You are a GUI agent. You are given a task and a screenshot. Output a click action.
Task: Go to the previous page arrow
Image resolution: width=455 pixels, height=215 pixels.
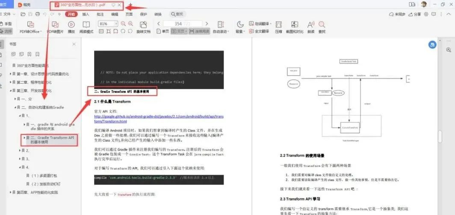click(x=159, y=24)
